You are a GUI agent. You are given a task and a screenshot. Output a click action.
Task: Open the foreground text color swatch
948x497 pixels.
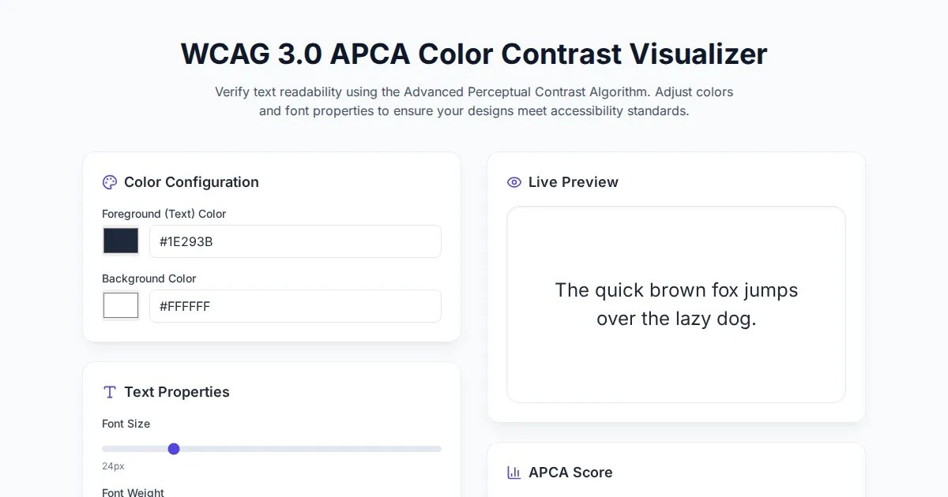click(121, 241)
